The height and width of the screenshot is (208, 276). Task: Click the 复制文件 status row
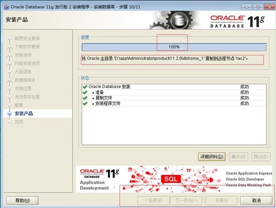[x=174, y=98]
